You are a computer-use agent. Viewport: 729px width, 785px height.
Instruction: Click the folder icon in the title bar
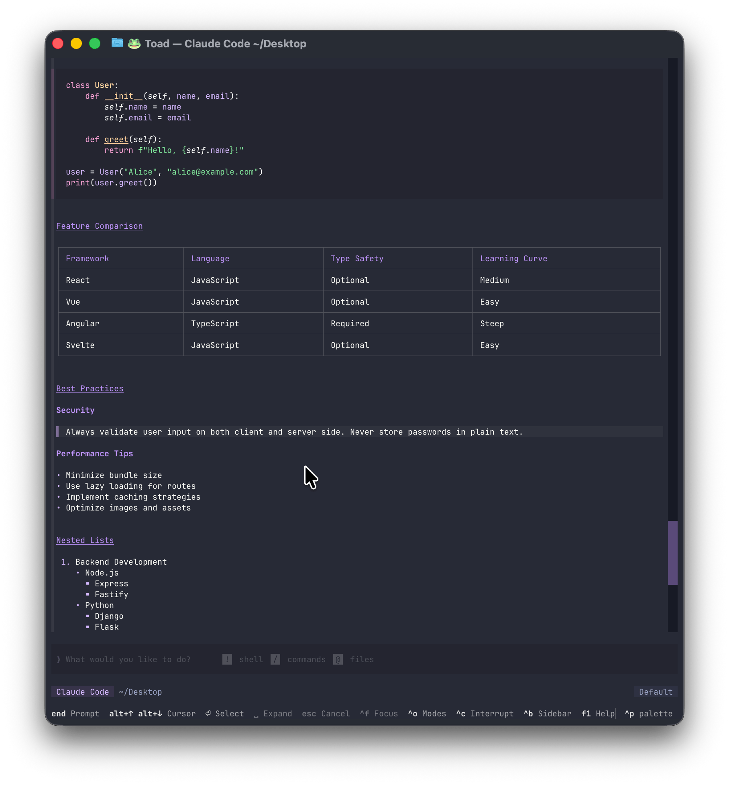click(x=117, y=43)
